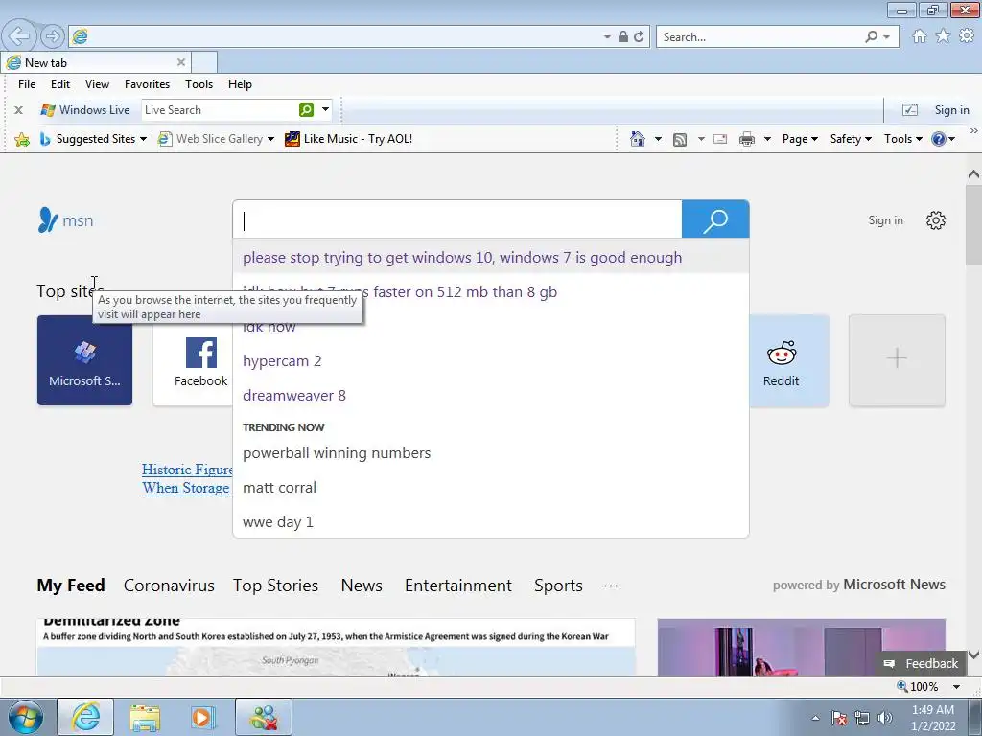The image size is (982, 736).
Task: Click the Add to Favorites bar star icon
Action: (22, 139)
